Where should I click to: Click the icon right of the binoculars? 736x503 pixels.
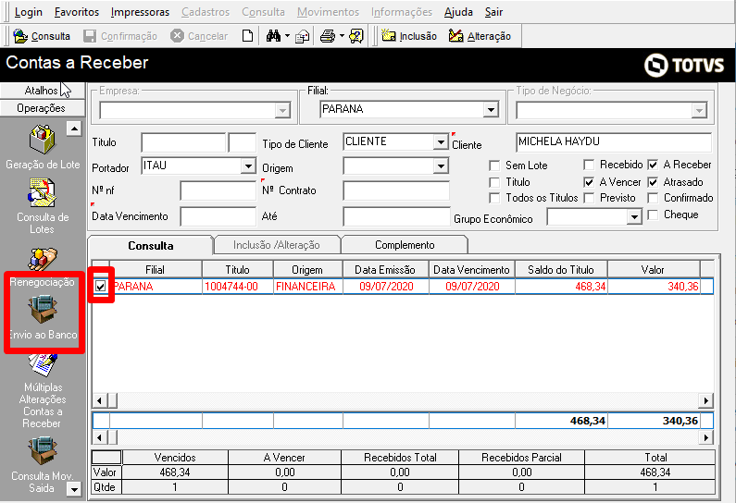tap(303, 36)
